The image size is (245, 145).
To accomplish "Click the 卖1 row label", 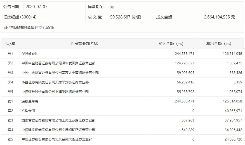I will (x=10, y=101).
